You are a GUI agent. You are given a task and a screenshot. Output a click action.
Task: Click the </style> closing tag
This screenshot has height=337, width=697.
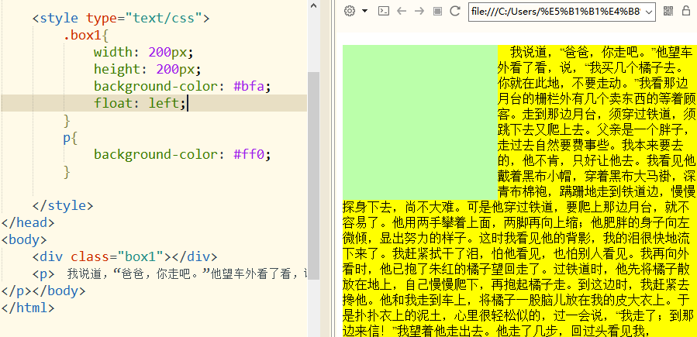point(63,205)
